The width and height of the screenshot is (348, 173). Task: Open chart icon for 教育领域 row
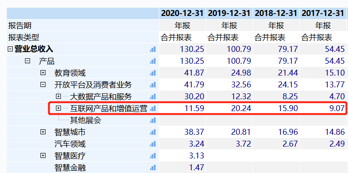(x=153, y=73)
